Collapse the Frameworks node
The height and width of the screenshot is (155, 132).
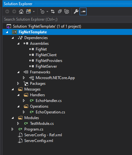pyautogui.click(x=18, y=72)
